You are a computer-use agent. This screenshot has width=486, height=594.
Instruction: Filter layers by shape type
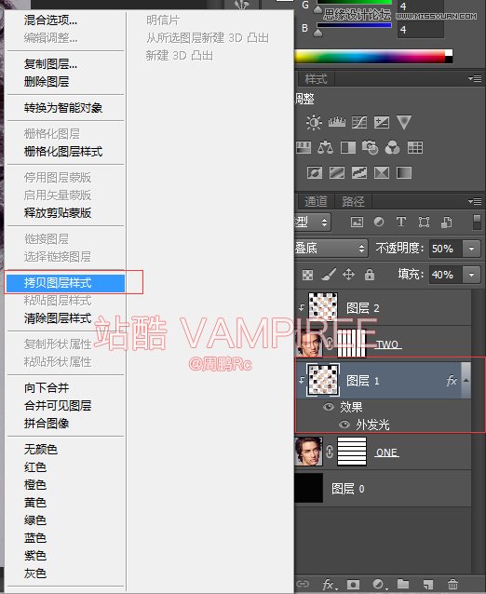coord(424,222)
